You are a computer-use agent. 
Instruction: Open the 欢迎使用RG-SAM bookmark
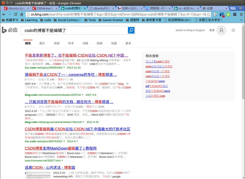(x=178, y=20)
